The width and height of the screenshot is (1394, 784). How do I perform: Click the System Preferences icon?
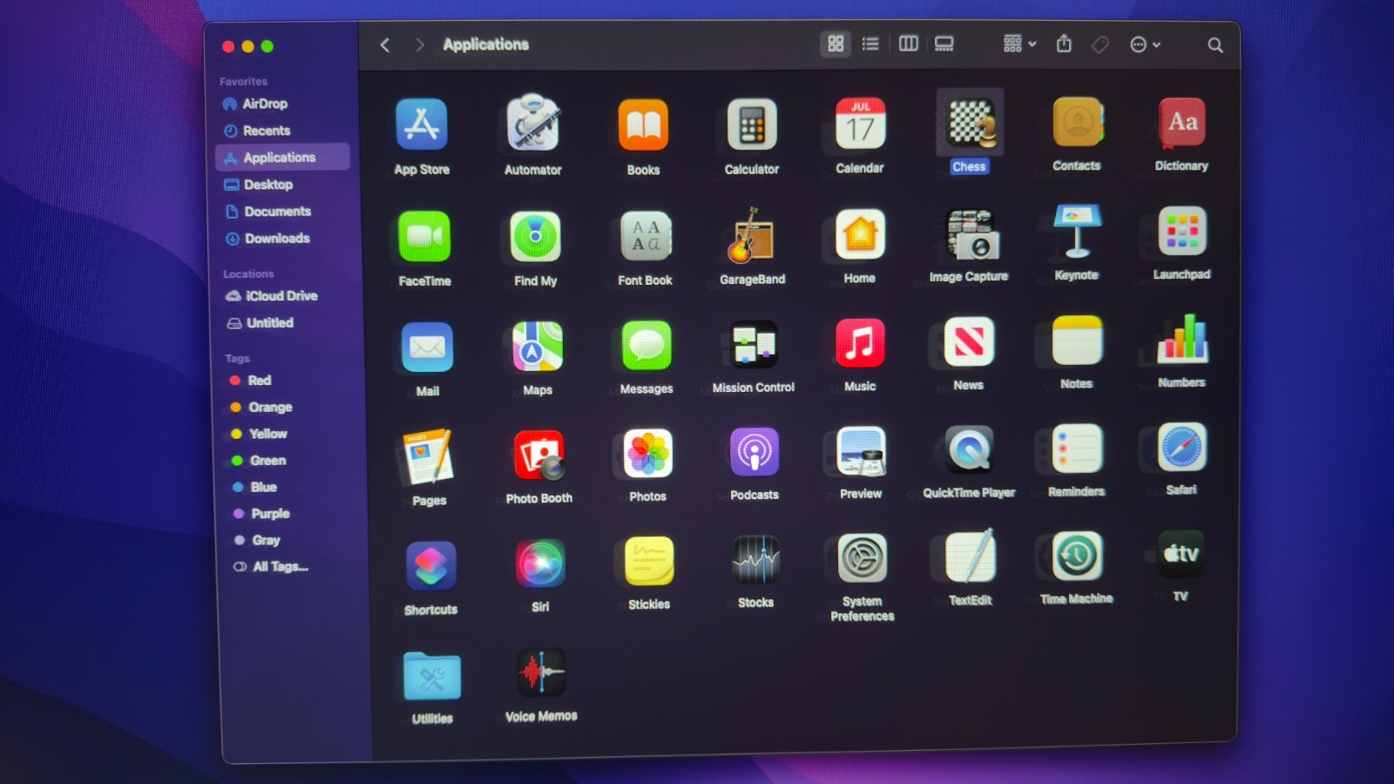pos(863,558)
